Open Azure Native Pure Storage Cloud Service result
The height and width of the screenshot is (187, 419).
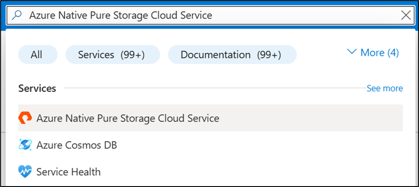128,119
